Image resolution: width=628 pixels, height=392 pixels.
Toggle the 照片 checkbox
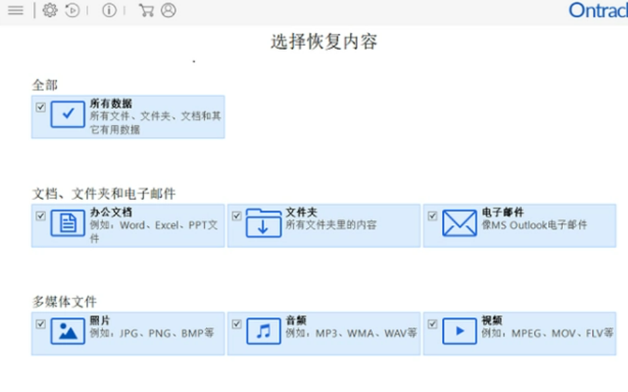[41, 324]
